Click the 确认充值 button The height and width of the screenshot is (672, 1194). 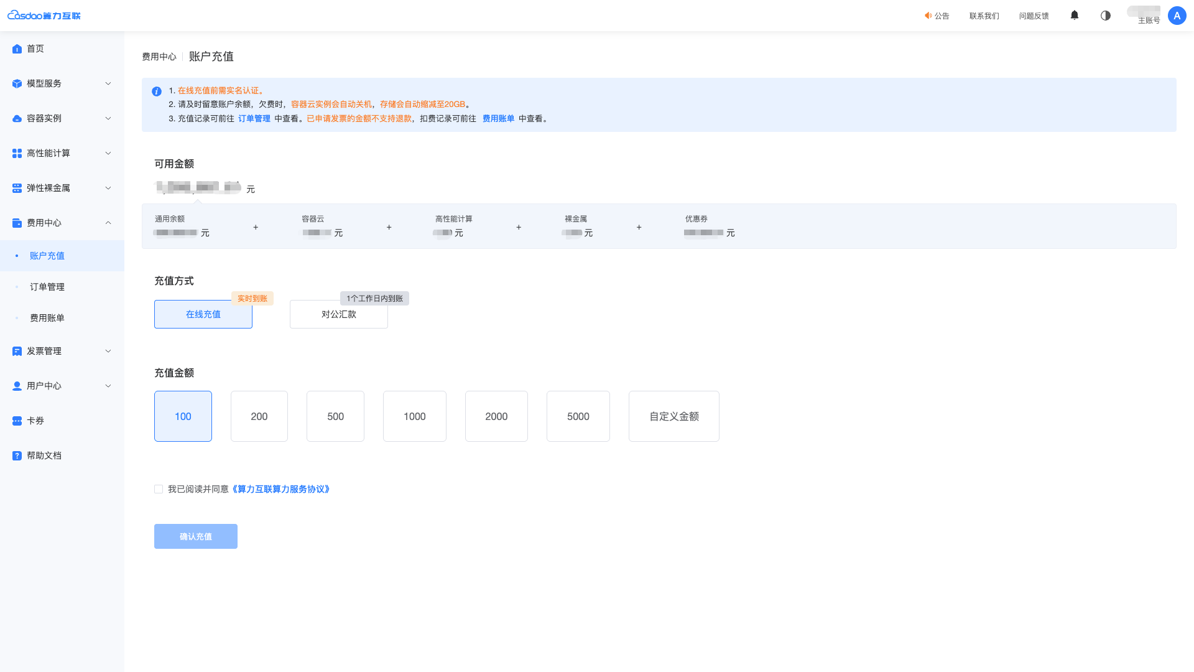pyautogui.click(x=196, y=536)
